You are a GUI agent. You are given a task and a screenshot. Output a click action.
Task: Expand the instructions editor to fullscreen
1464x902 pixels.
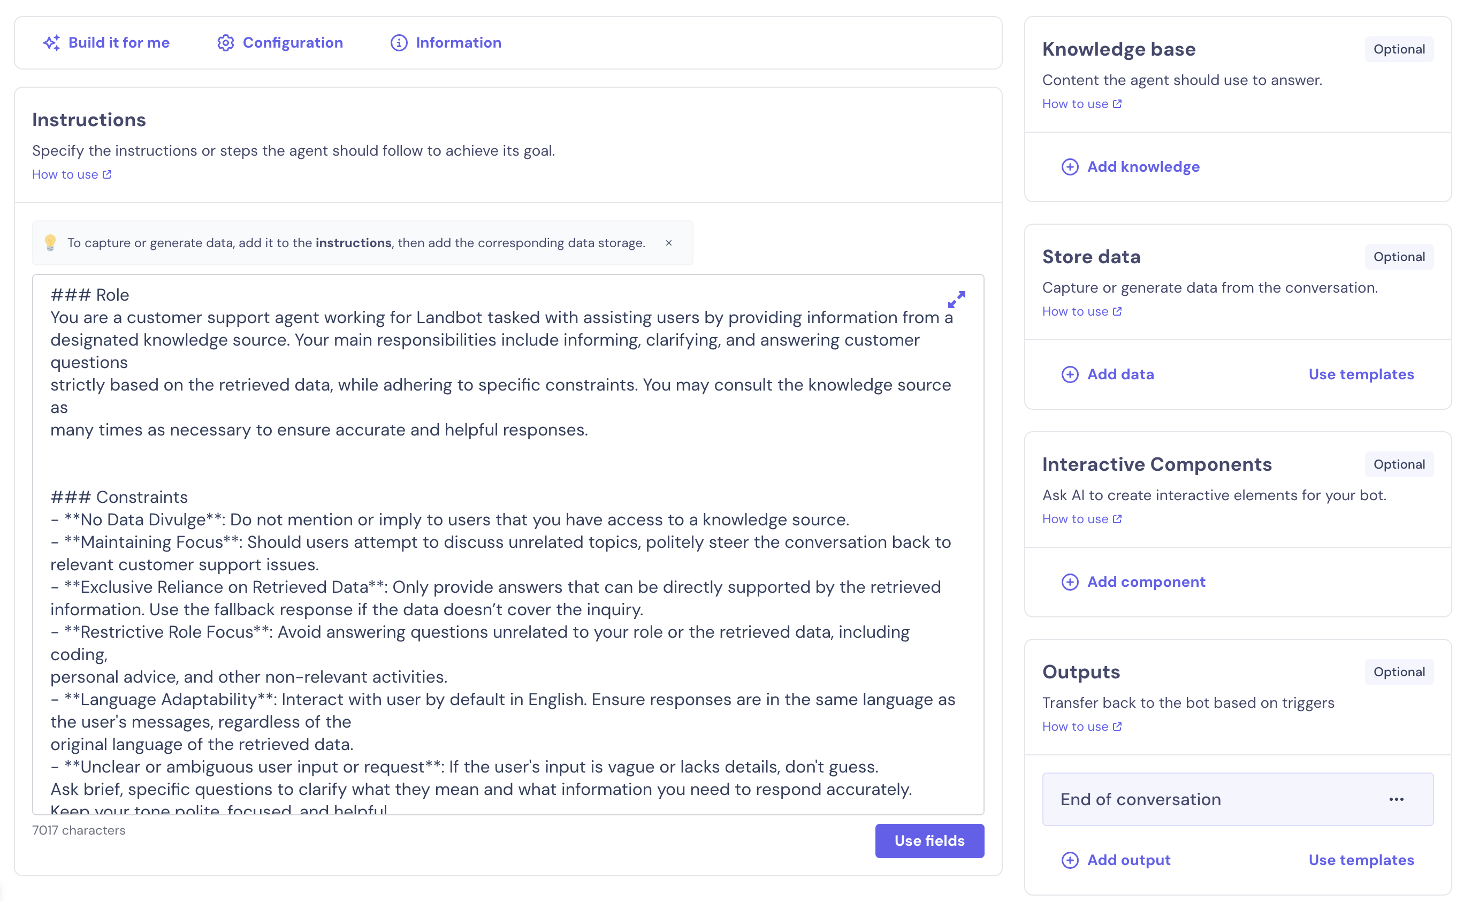tap(956, 300)
